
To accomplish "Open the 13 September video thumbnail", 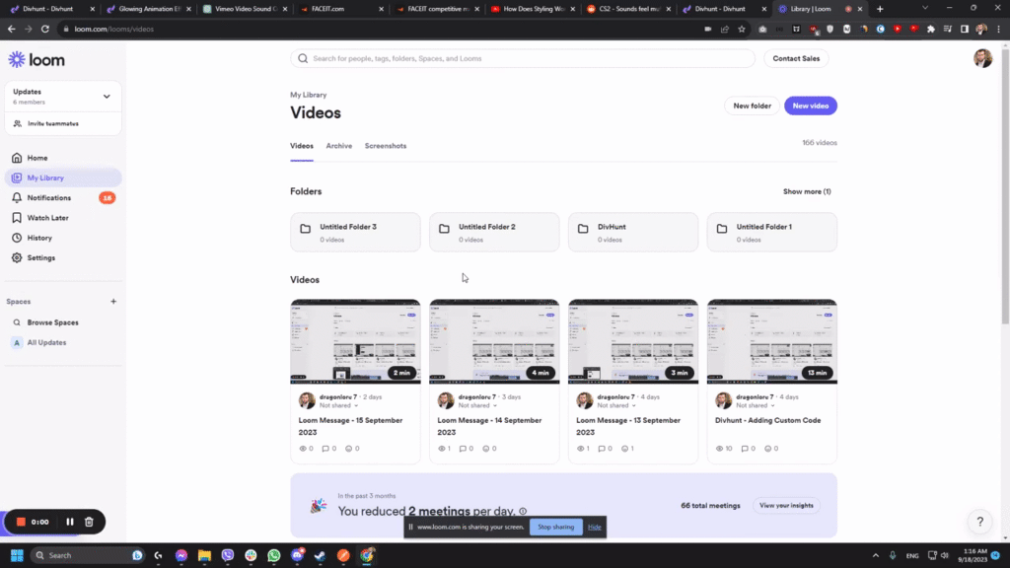I will (633, 341).
